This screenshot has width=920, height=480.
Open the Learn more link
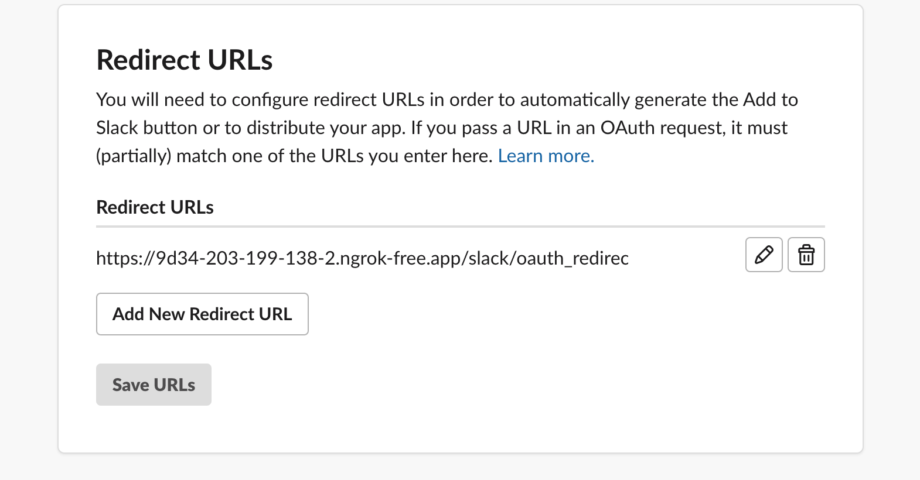pos(546,156)
